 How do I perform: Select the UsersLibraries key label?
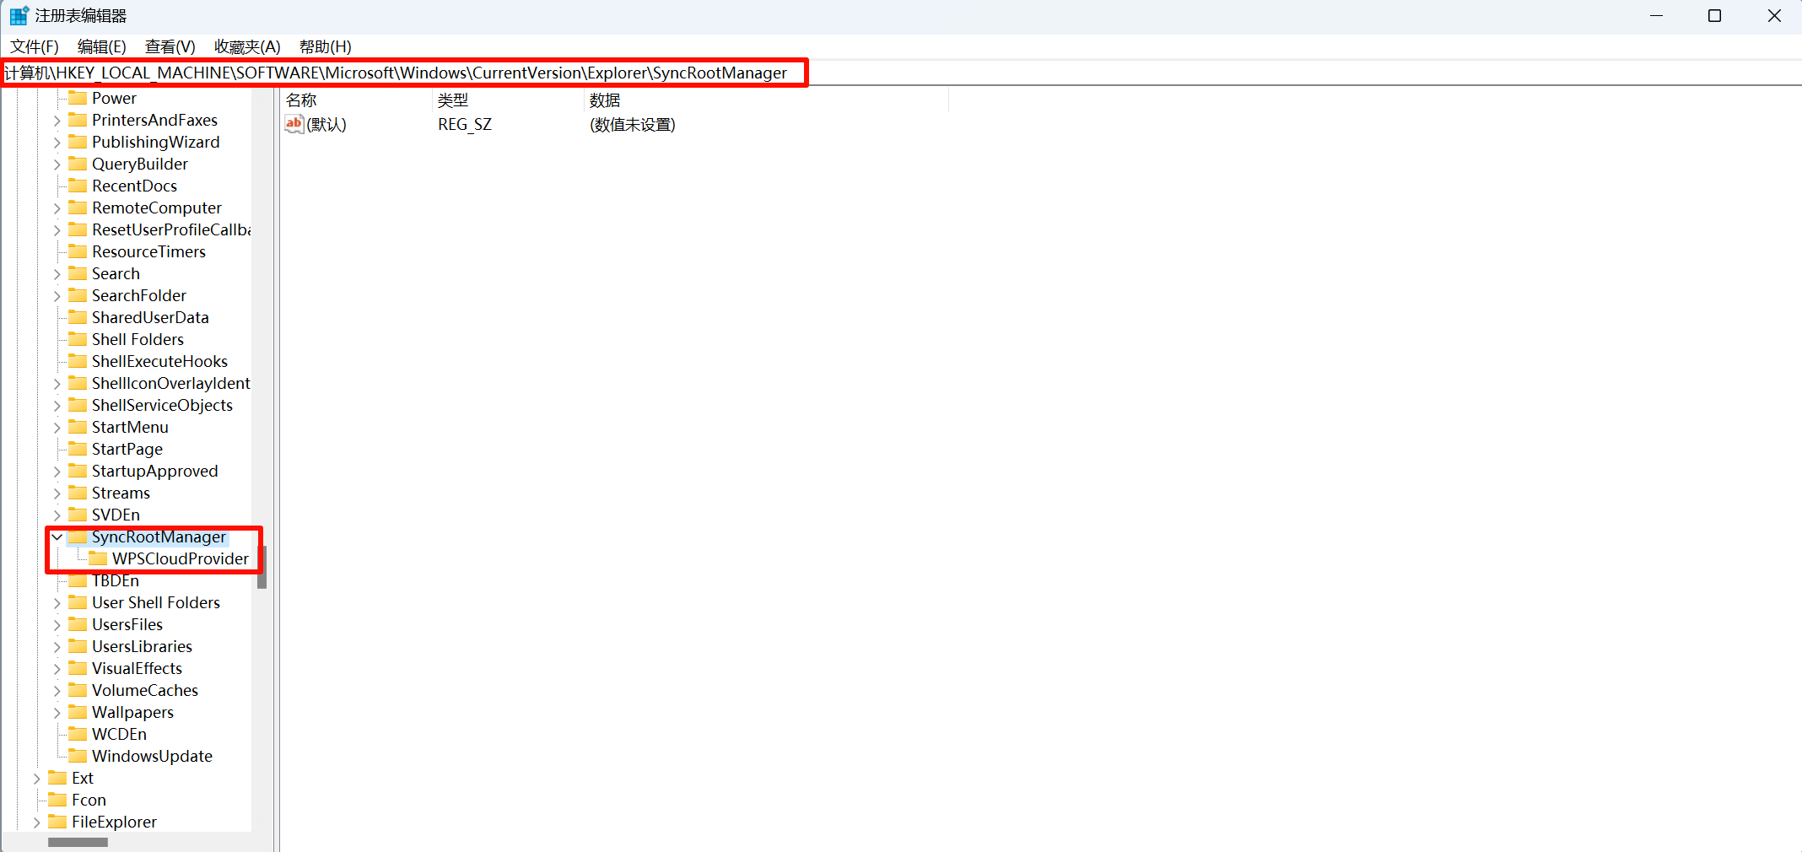[x=142, y=646]
